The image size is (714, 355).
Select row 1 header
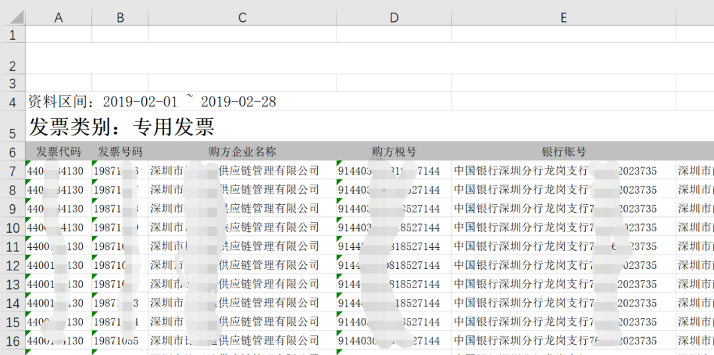[13, 34]
